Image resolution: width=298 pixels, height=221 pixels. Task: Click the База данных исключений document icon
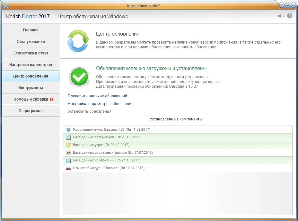click(x=68, y=160)
